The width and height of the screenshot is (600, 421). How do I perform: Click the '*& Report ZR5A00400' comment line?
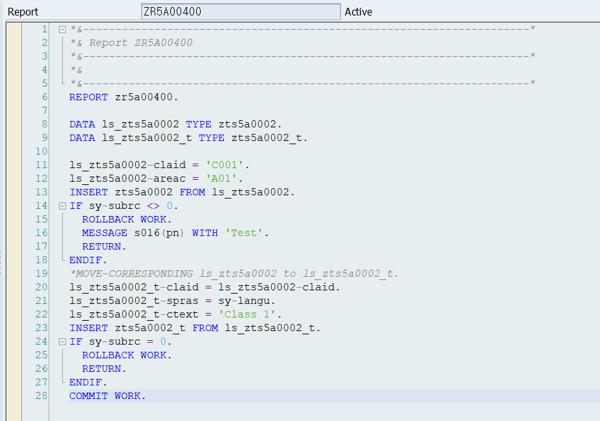[131, 43]
